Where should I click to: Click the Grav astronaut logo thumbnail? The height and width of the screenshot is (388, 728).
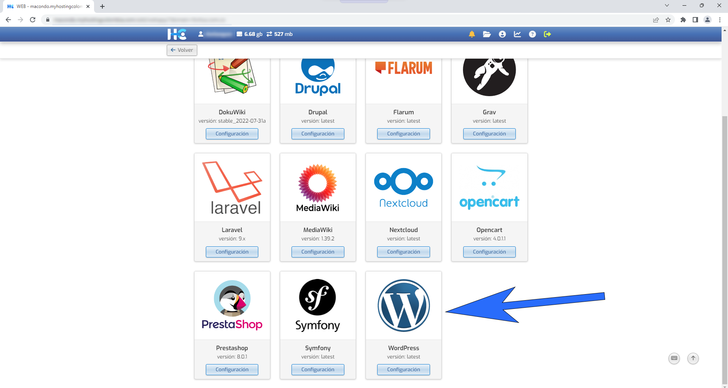[x=489, y=77]
